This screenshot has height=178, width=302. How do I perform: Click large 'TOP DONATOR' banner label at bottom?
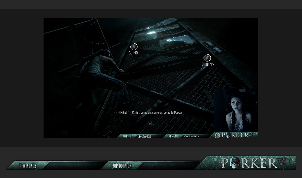click(122, 166)
